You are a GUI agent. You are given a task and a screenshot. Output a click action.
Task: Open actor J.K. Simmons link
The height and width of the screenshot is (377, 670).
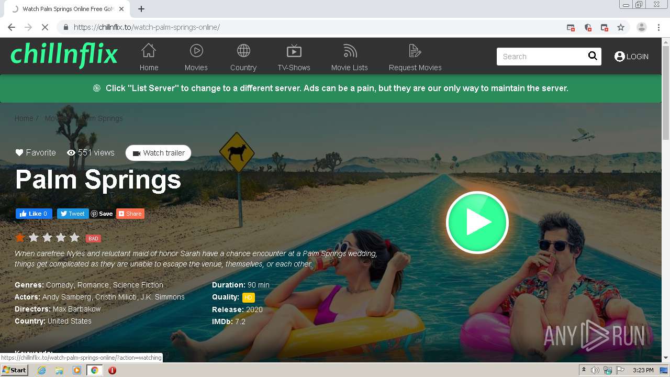[x=162, y=297]
